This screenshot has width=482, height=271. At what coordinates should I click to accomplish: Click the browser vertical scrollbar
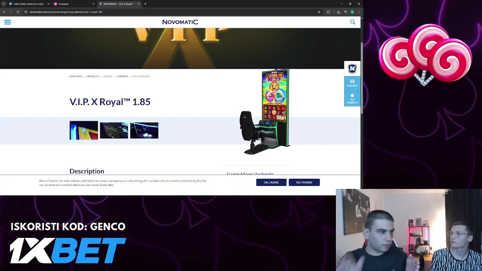(x=361, y=79)
